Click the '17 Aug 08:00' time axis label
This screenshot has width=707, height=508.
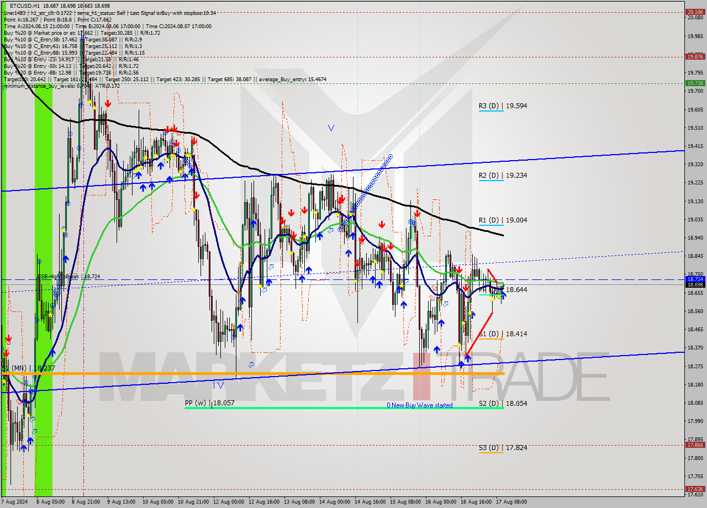point(511,502)
